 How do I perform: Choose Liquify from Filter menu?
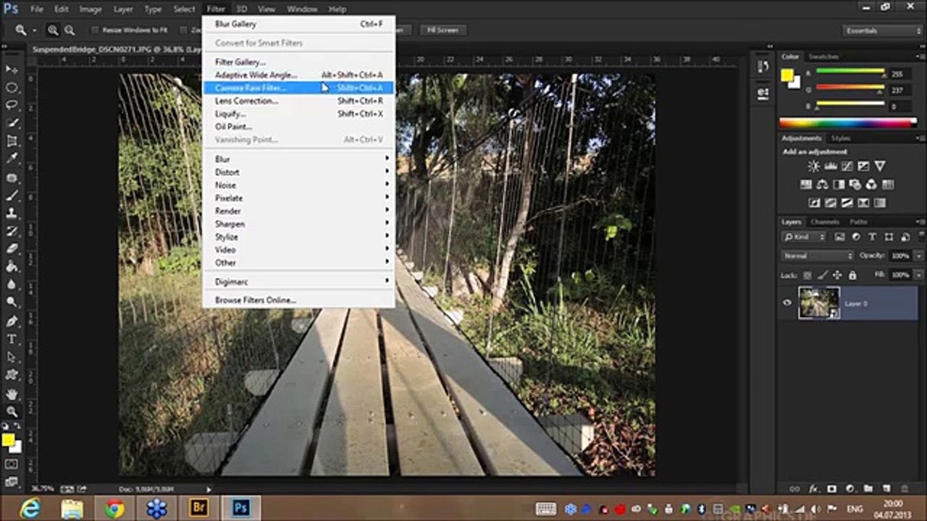click(299, 114)
